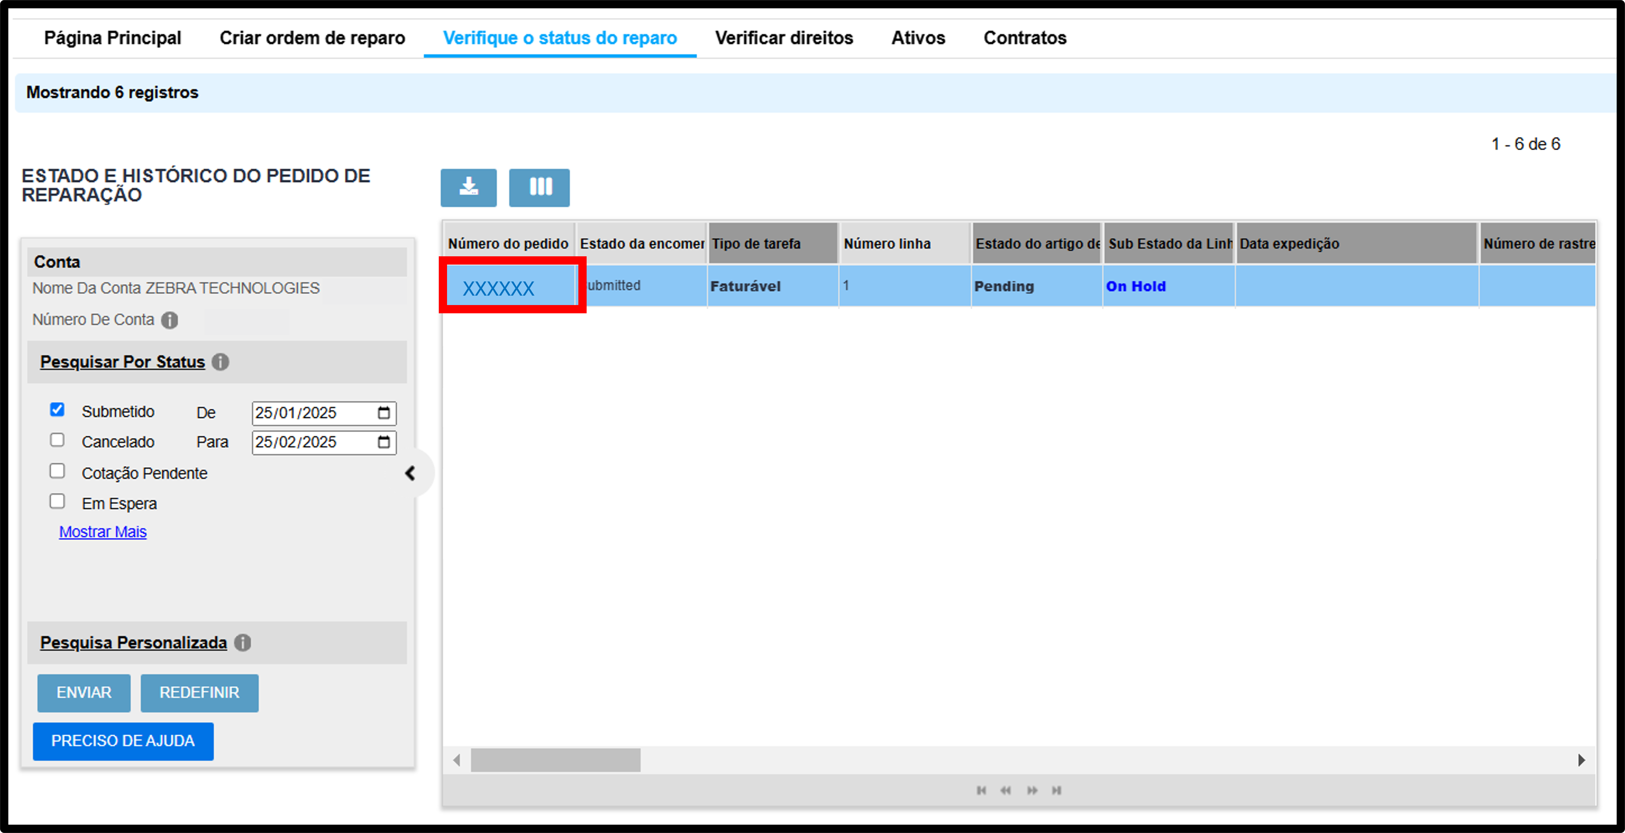Go to last page pagination icon
Viewport: 1625px width, 833px height.
pos(1056,790)
